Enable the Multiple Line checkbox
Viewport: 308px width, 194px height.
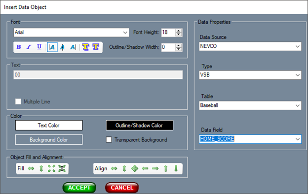point(18,101)
